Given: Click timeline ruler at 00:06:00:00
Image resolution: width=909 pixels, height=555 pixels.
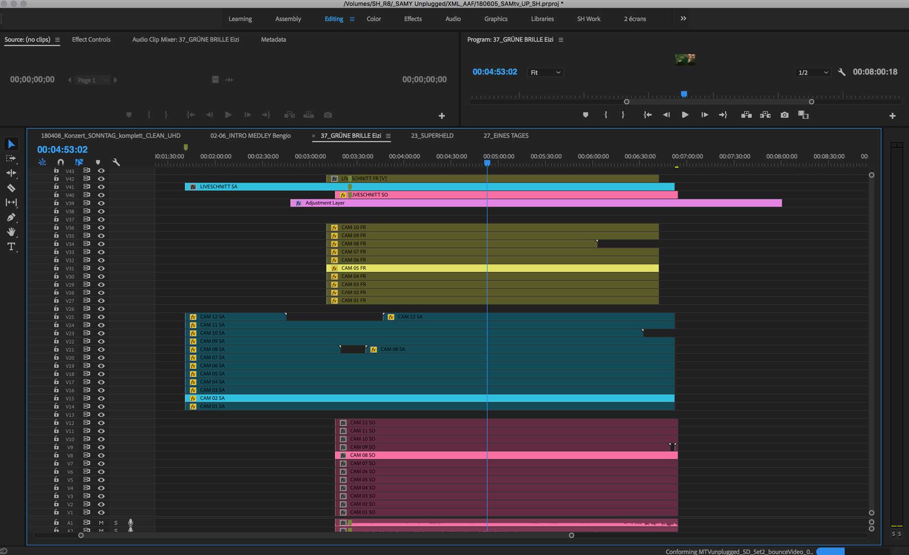Looking at the screenshot, I should click(x=593, y=157).
